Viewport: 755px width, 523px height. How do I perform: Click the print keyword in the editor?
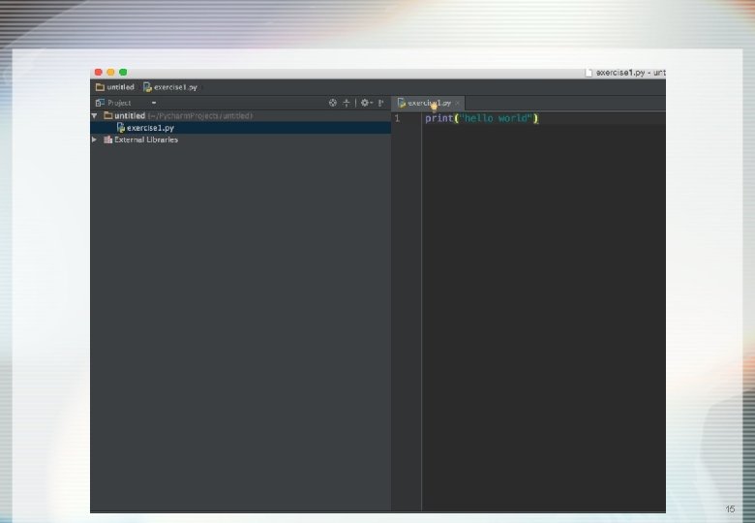pyautogui.click(x=439, y=118)
